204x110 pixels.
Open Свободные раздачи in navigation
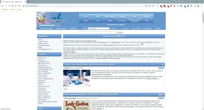click(44, 45)
